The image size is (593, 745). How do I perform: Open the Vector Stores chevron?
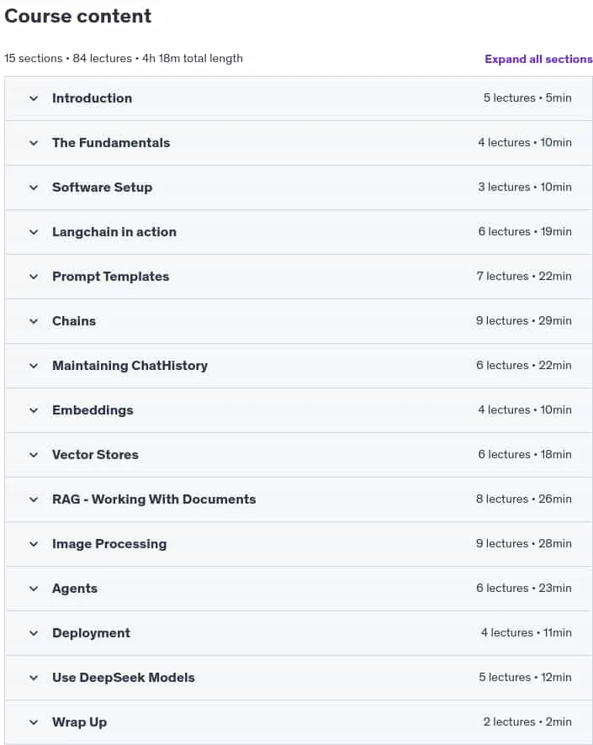click(x=34, y=455)
